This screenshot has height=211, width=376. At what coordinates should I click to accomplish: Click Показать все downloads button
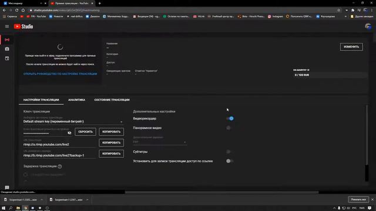point(358,199)
